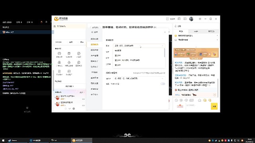The width and height of the screenshot is (255, 143).
Task: Click the play-box icon in the Huya title bar
Action: click(167, 19)
